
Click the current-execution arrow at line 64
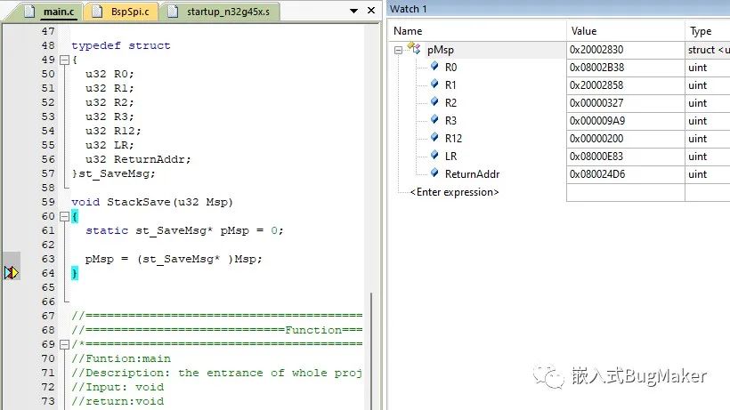(x=12, y=273)
